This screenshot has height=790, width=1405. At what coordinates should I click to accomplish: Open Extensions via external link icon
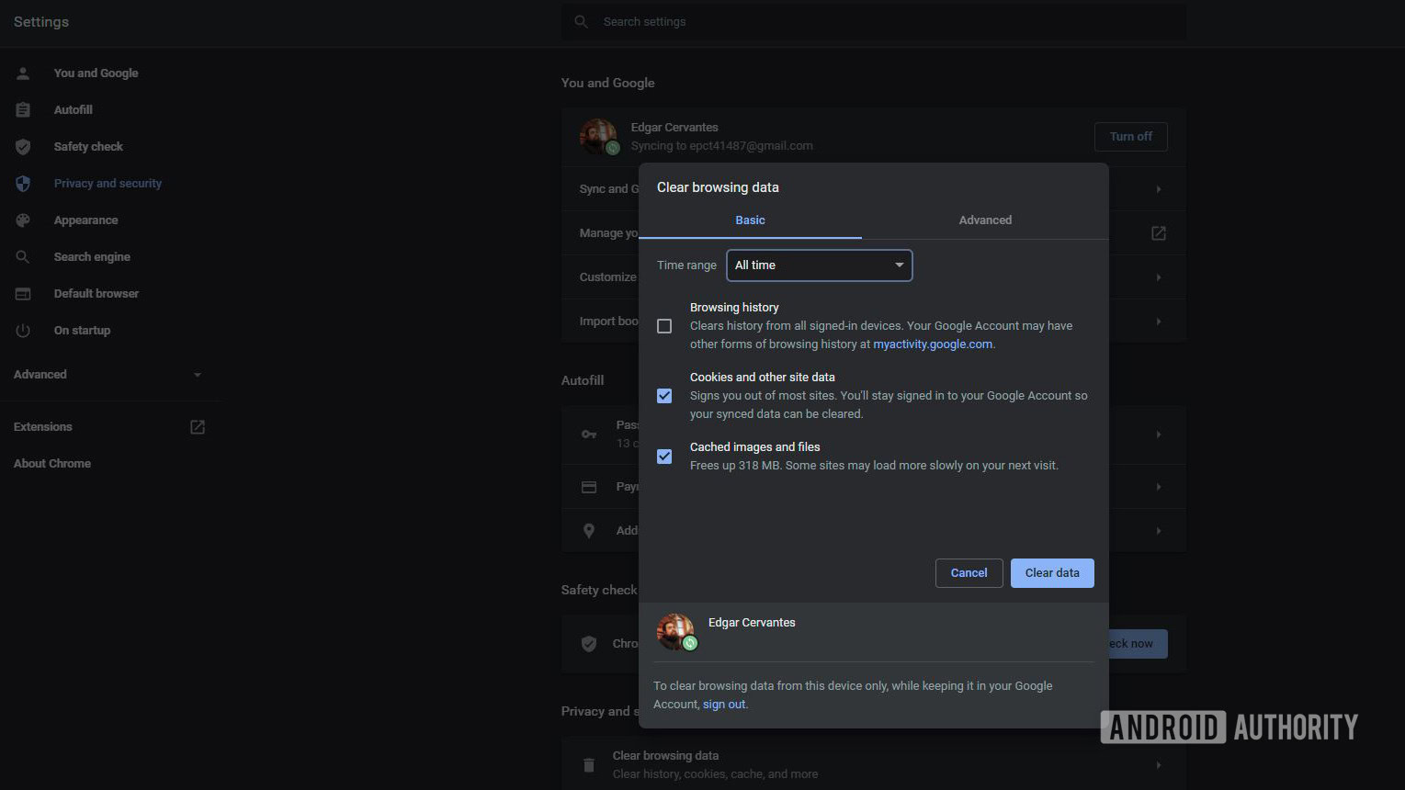(198, 427)
